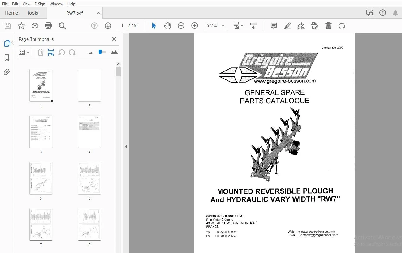Select page 5 thumbnail
The height and width of the screenshot is (253, 402).
(x=41, y=178)
